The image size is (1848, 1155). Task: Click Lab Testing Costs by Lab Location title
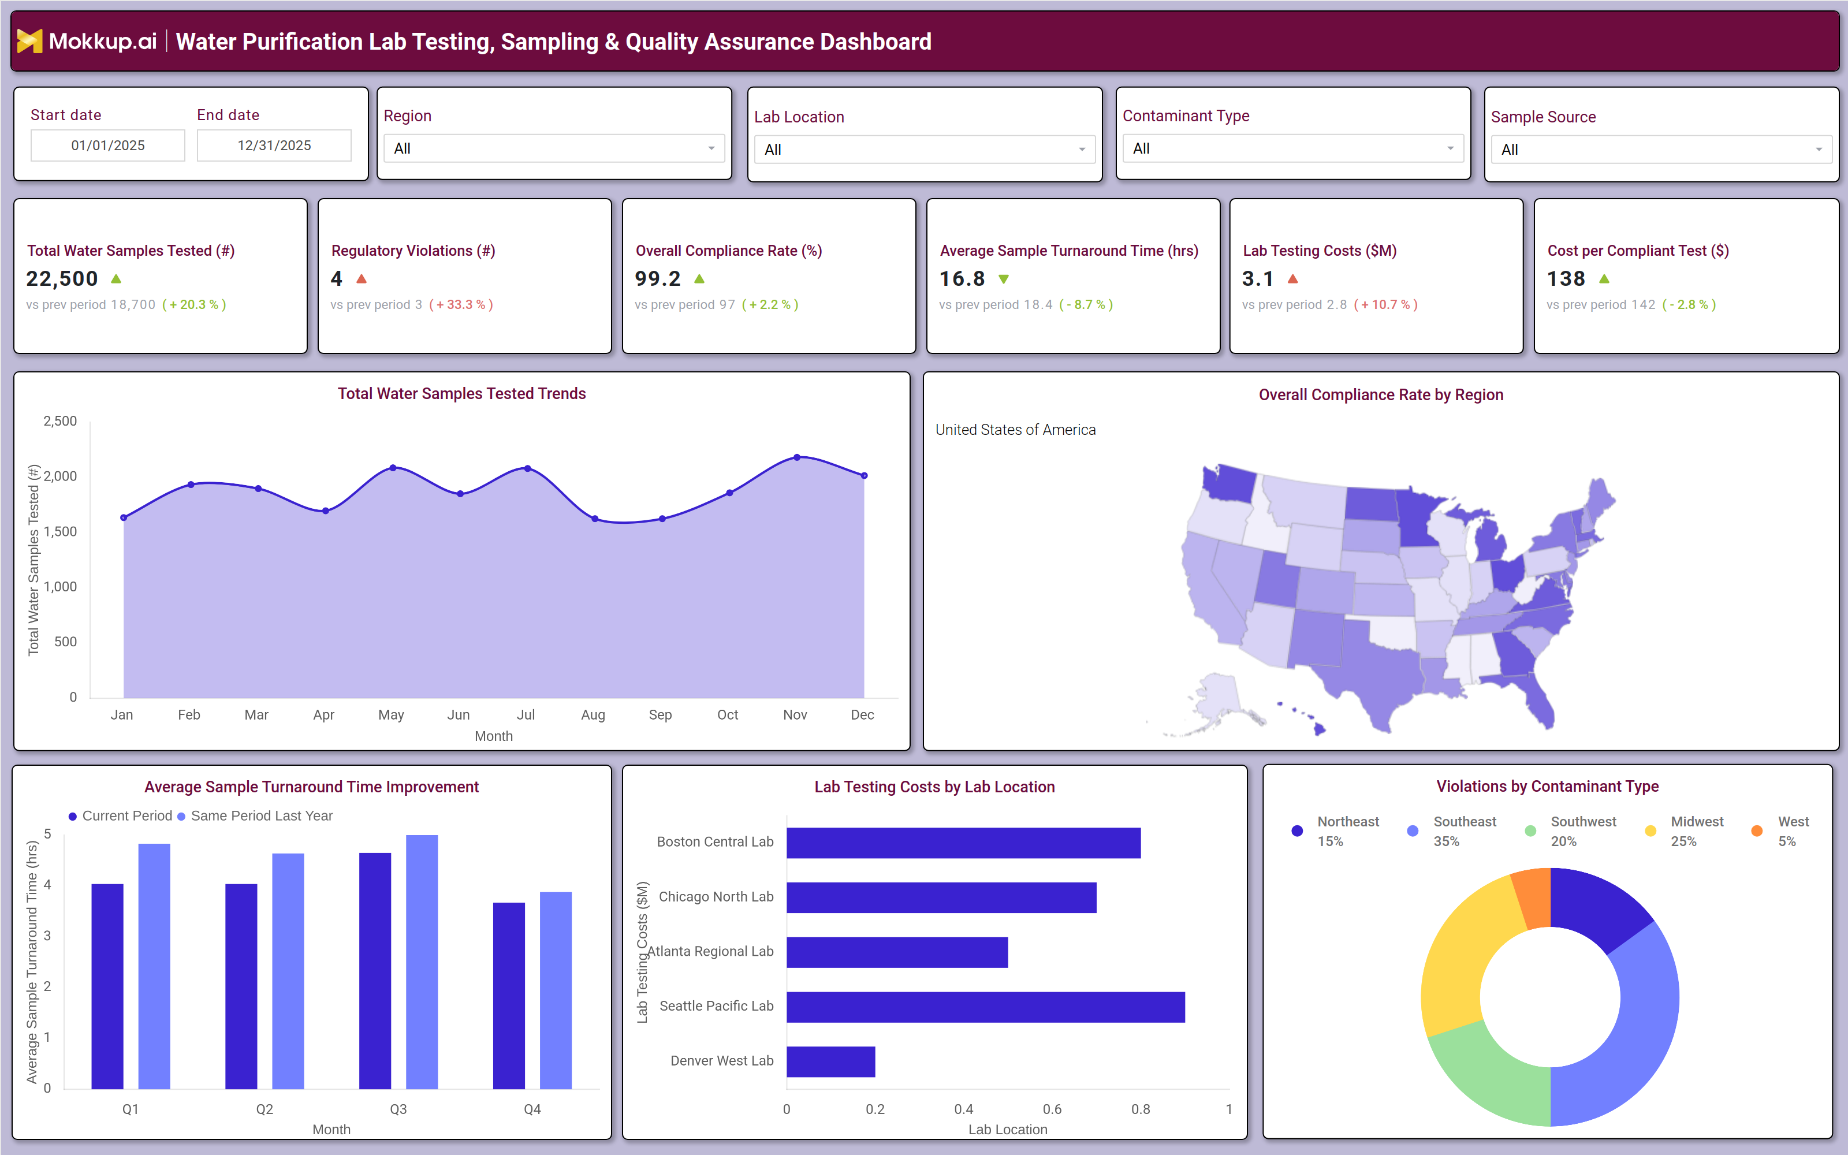coord(935,787)
